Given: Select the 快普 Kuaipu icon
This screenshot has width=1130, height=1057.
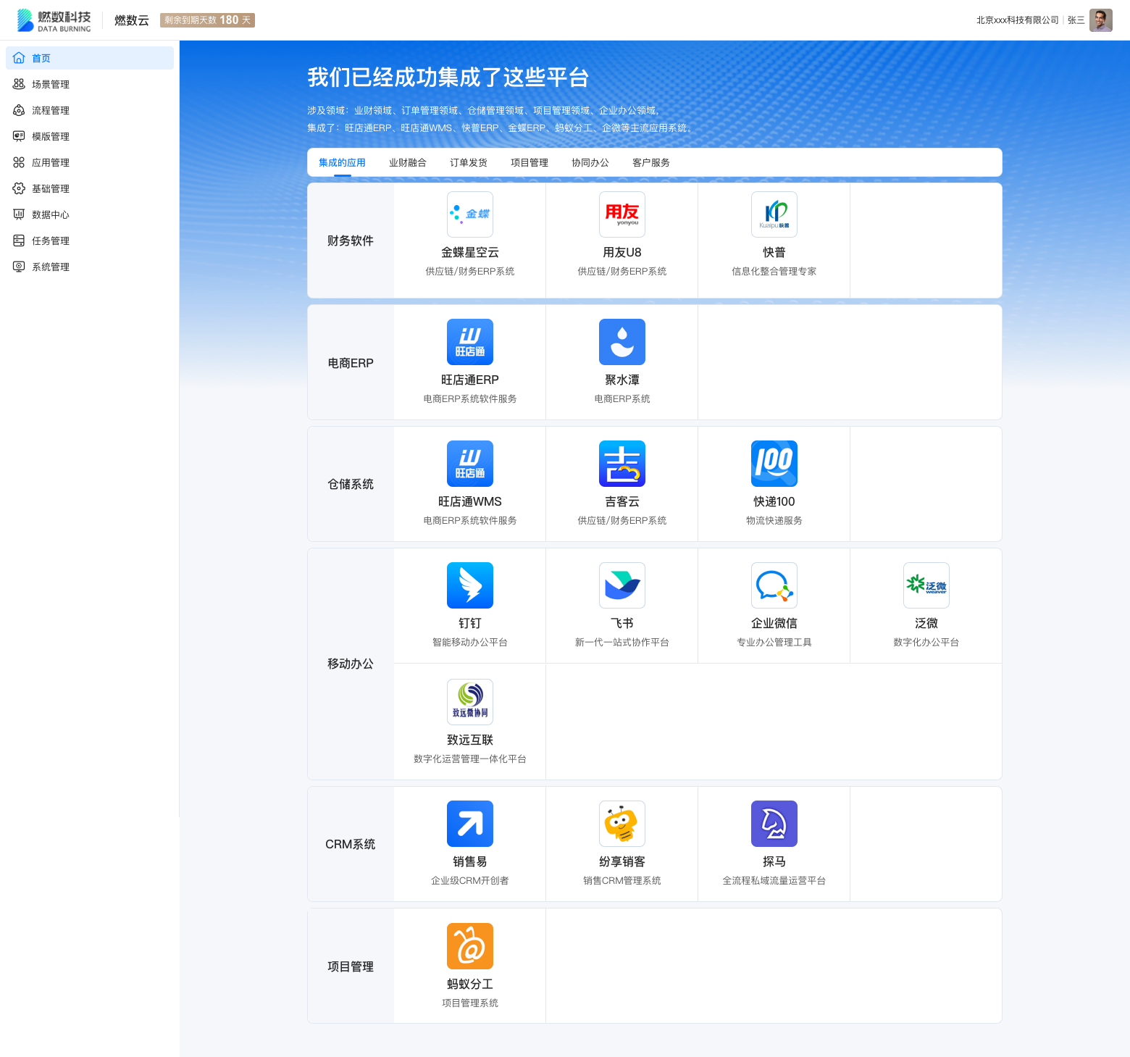Looking at the screenshot, I should tap(774, 214).
